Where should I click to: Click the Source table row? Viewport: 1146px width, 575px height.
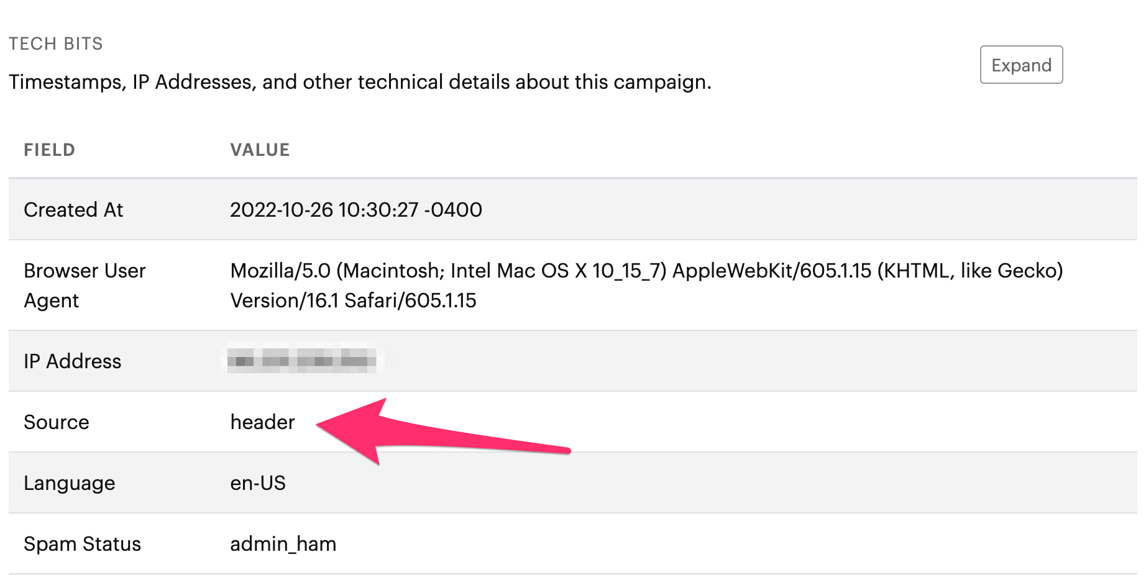click(573, 422)
